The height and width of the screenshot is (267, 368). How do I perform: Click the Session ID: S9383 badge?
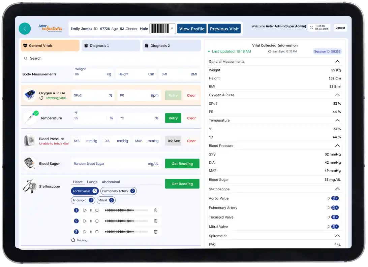click(x=327, y=51)
